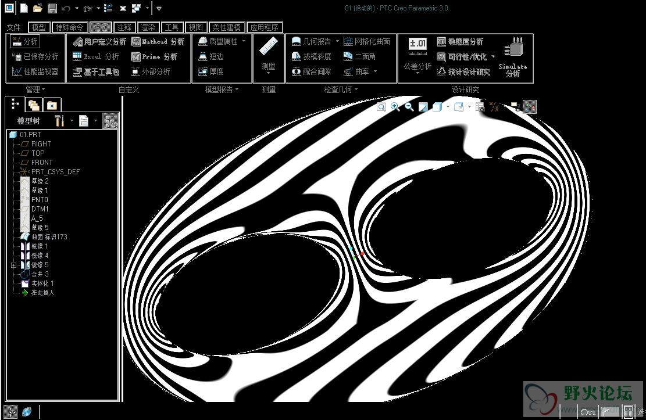Click the 分析 button in 管理 group
The height and width of the screenshot is (420, 646).
tap(25, 41)
